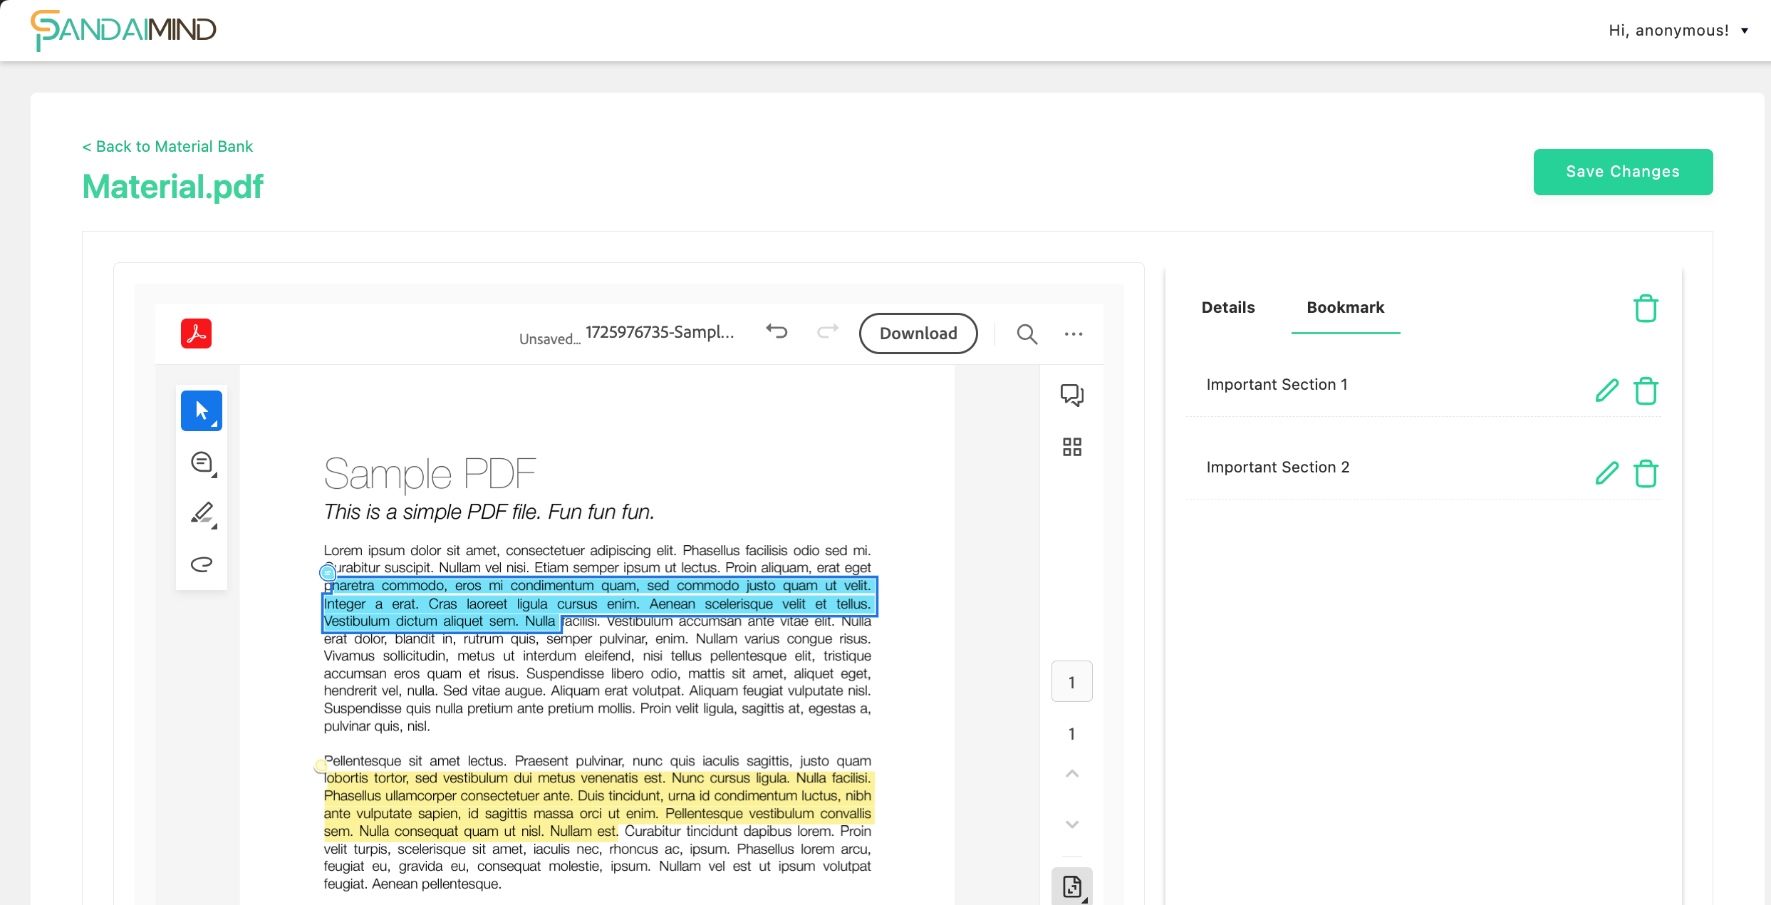Image resolution: width=1771 pixels, height=905 pixels.
Task: Open the three-dots more options menu
Action: [x=1074, y=333]
